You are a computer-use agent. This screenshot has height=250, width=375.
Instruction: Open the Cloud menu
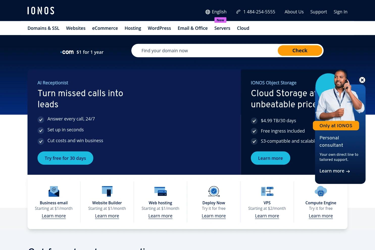[x=243, y=28]
